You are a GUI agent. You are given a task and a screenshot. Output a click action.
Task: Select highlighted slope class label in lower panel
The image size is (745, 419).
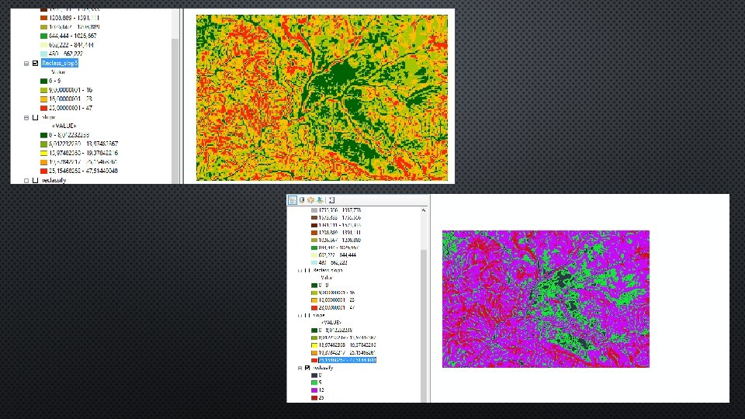click(x=348, y=360)
